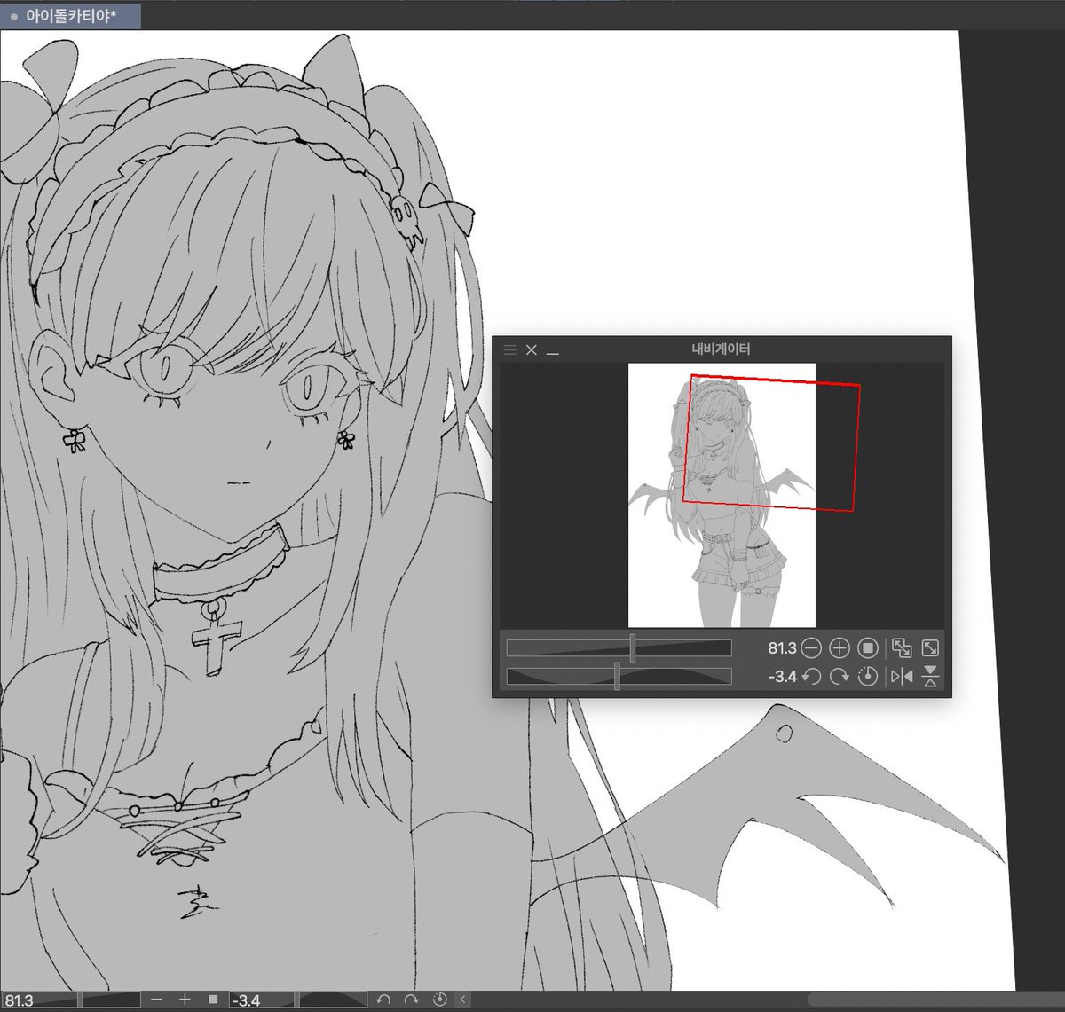Zoom in with status bar plus button

[185, 1000]
